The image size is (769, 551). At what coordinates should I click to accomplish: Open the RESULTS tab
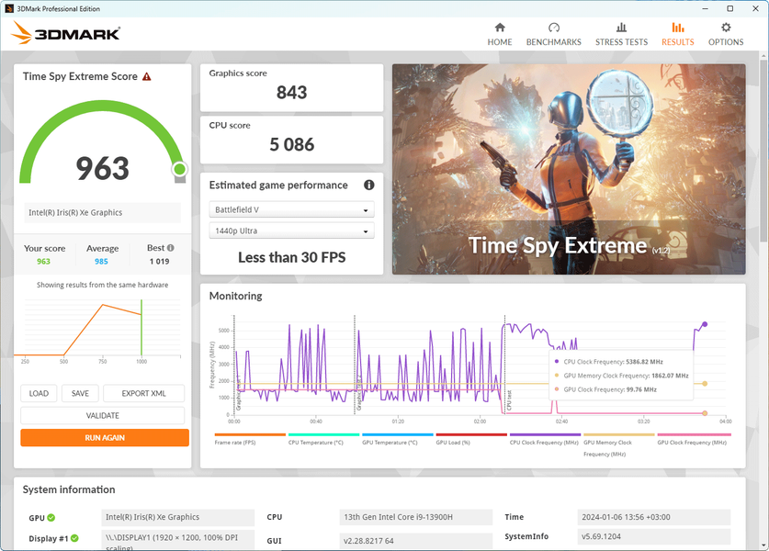(x=678, y=34)
